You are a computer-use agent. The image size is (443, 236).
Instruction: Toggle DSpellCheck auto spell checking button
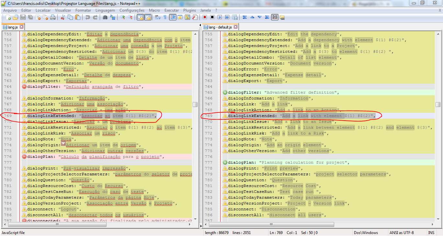click(x=275, y=17)
